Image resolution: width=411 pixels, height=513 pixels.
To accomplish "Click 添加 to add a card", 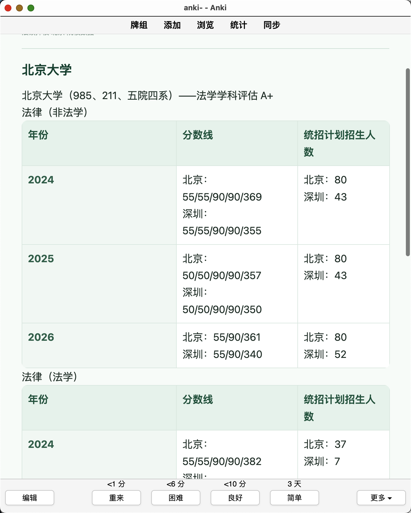I will (172, 25).
